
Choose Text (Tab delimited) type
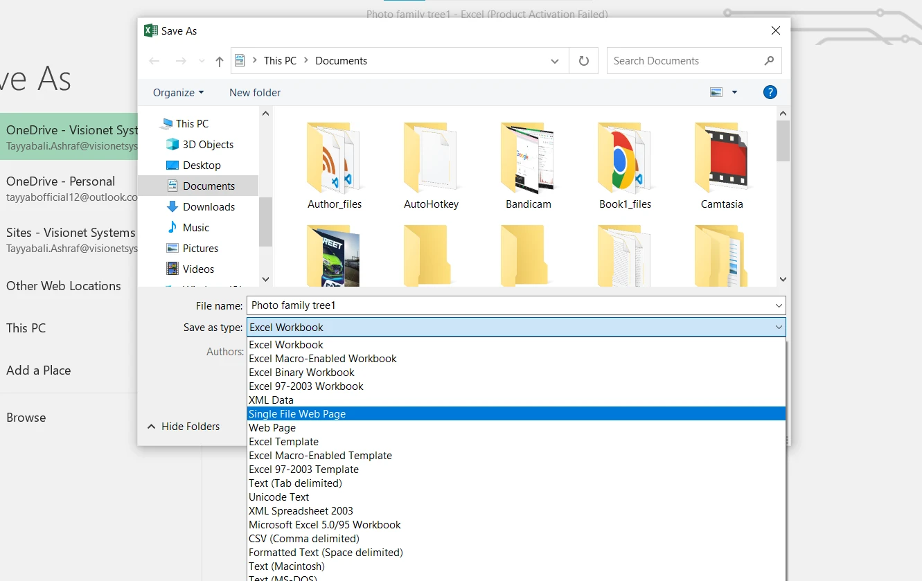pyautogui.click(x=516, y=483)
